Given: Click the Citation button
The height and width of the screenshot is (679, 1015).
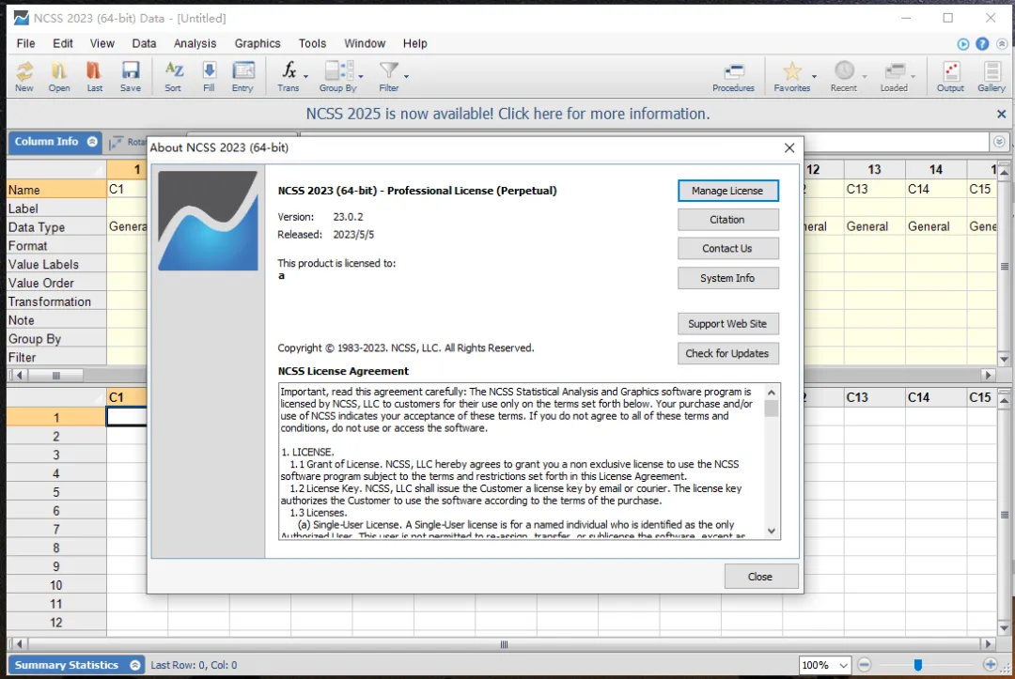Looking at the screenshot, I should pyautogui.click(x=727, y=220).
